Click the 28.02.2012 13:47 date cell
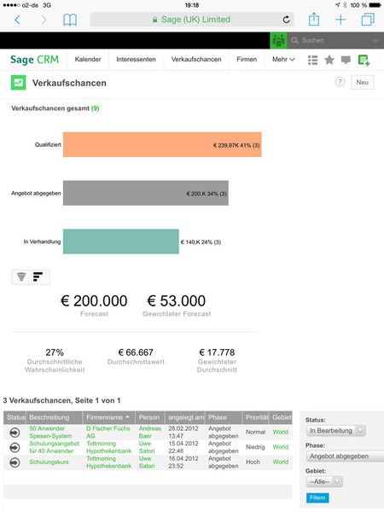 [x=183, y=432]
